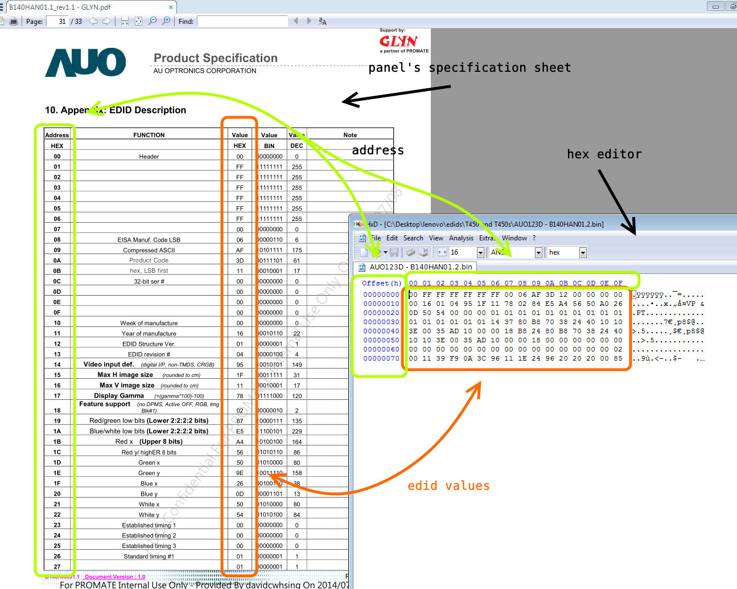
Task: Click the last byte 85 in row 00000070
Action: (618, 358)
